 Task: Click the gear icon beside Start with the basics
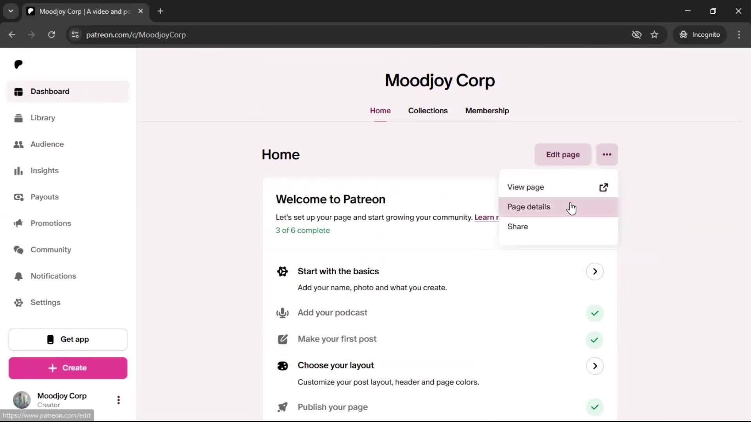[282, 272]
